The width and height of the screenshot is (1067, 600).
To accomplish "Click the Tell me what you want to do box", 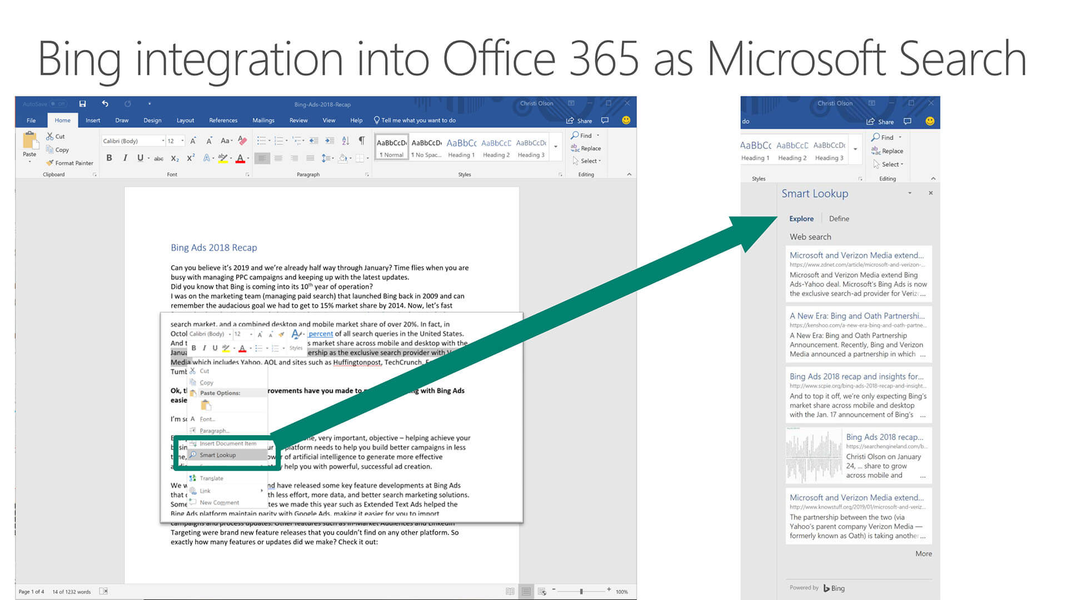I will point(415,121).
